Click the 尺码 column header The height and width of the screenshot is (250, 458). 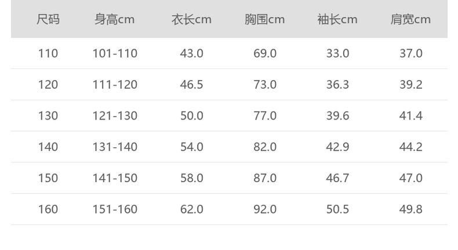click(48, 20)
